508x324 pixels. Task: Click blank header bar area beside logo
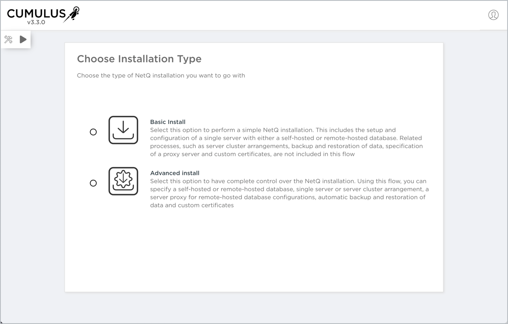[275, 15]
